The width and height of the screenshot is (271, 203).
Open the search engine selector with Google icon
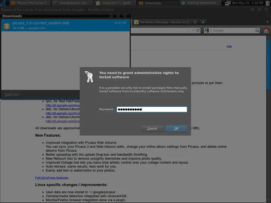click(x=208, y=30)
